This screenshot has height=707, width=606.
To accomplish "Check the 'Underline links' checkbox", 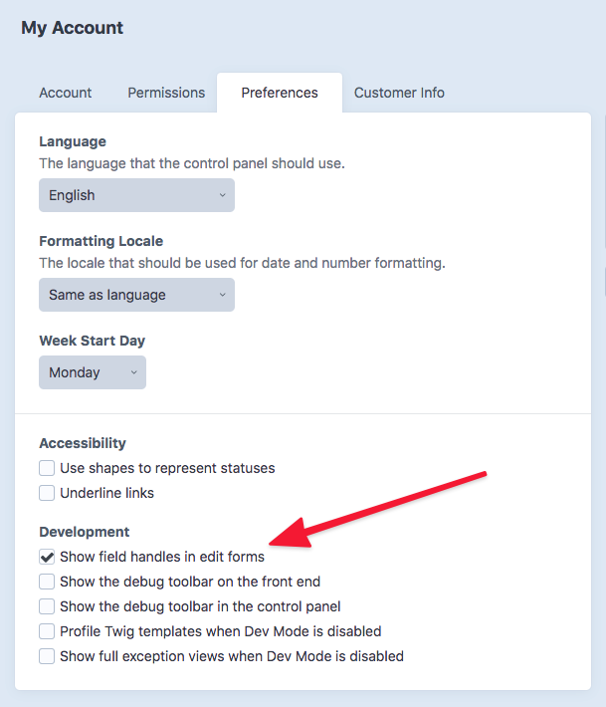I will (47, 493).
